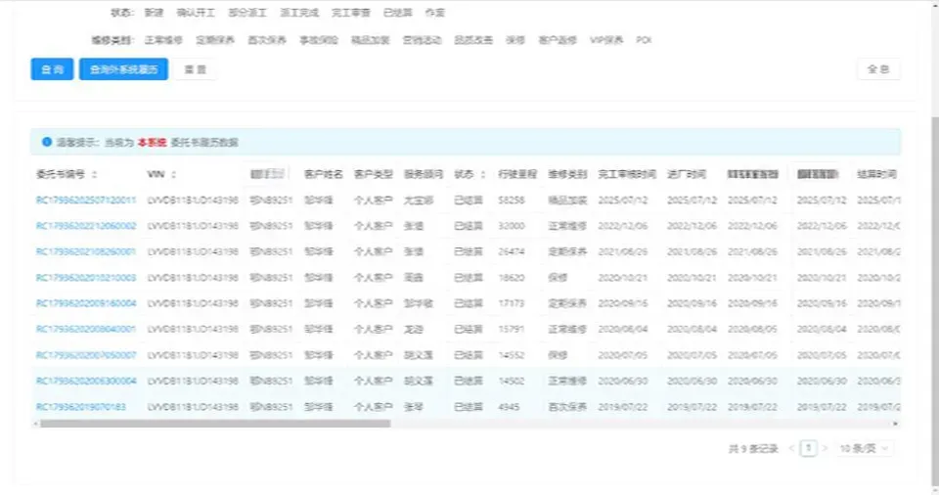Click mileage cell 14502
Screen dimensions: 939x495
point(512,381)
